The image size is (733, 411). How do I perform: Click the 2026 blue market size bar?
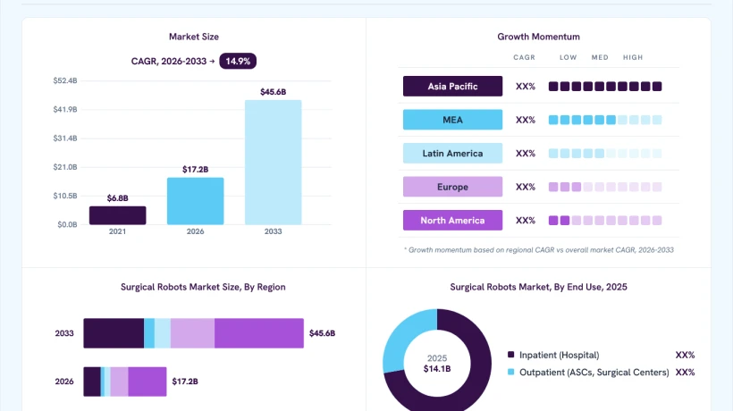point(196,201)
